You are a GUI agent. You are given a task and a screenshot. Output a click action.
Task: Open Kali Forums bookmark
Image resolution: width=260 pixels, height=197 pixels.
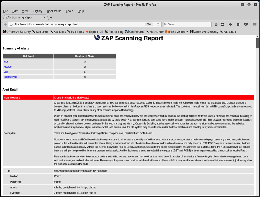point(135,32)
